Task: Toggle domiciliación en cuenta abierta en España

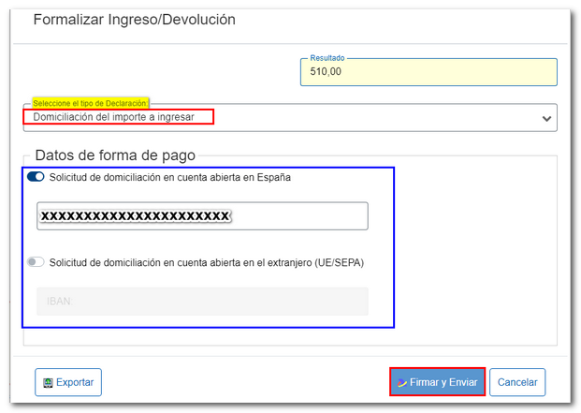Action: [x=36, y=177]
